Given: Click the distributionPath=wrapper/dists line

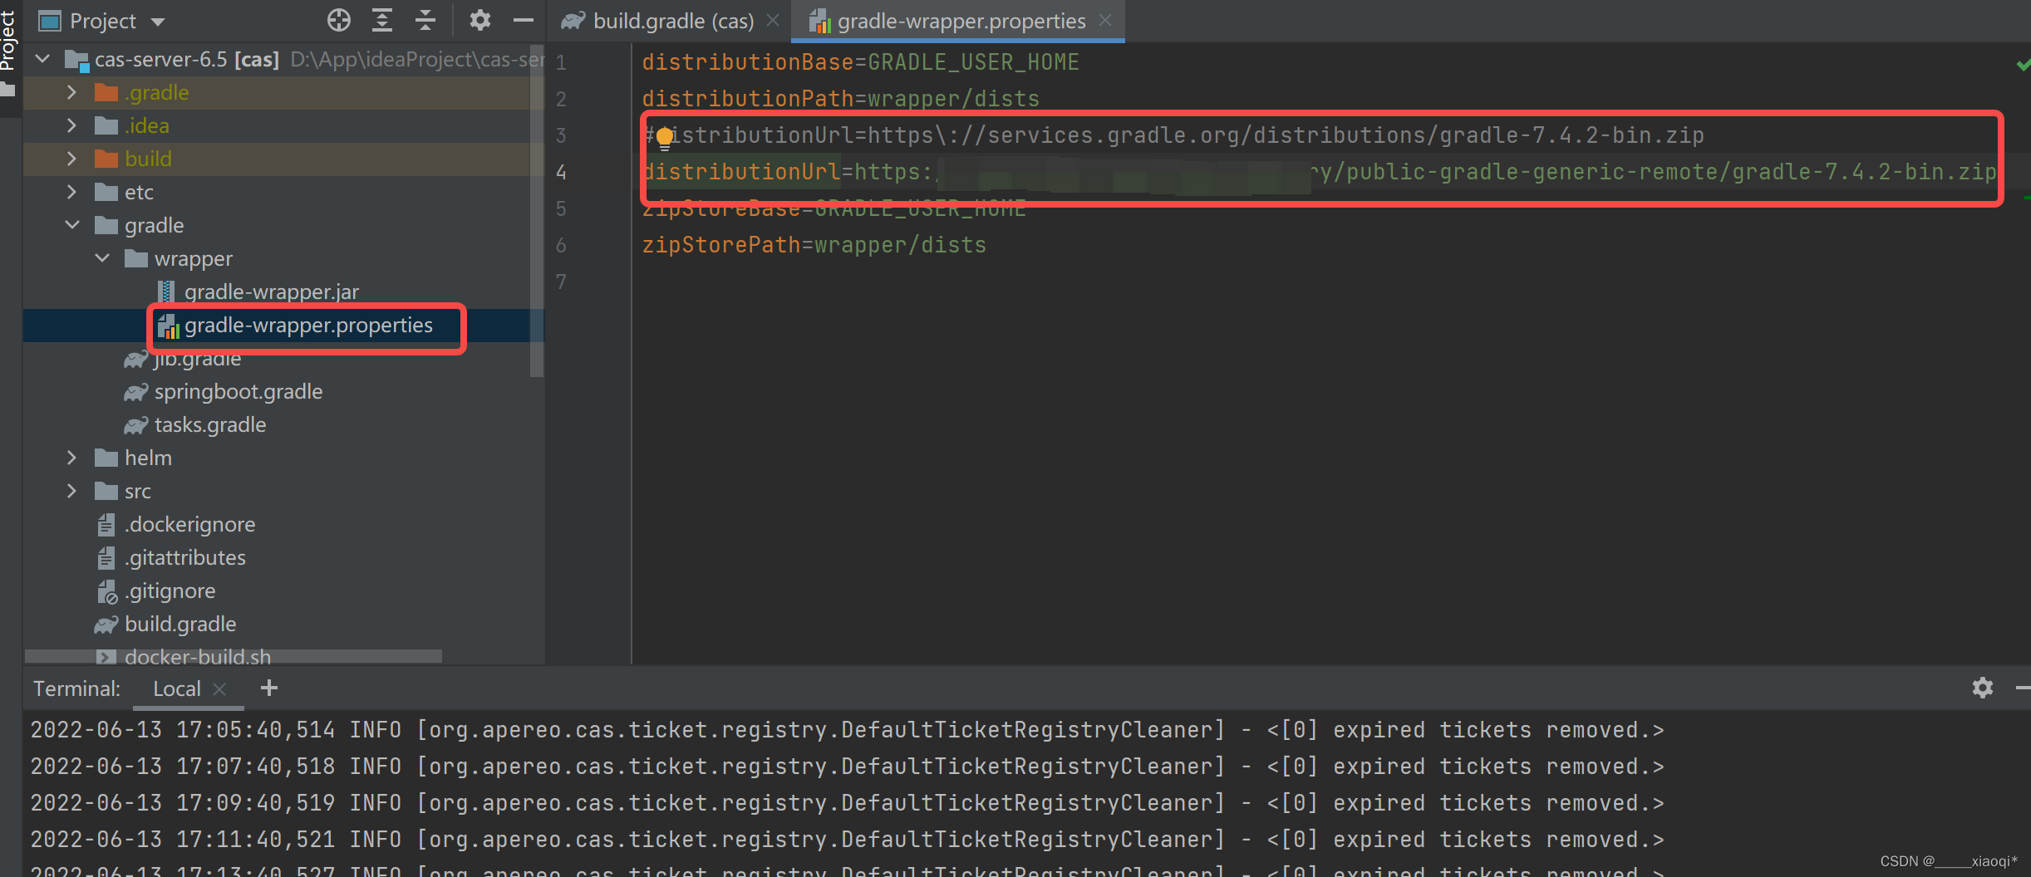Looking at the screenshot, I should click(840, 99).
